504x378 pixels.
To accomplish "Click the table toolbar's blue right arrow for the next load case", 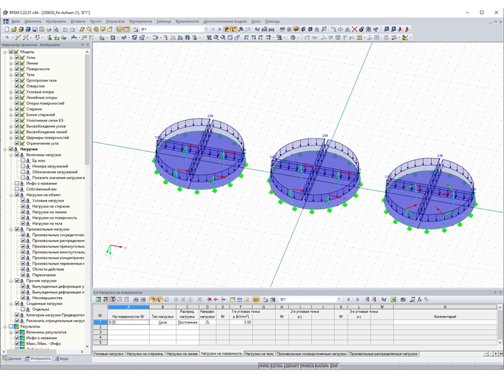I will [357, 300].
